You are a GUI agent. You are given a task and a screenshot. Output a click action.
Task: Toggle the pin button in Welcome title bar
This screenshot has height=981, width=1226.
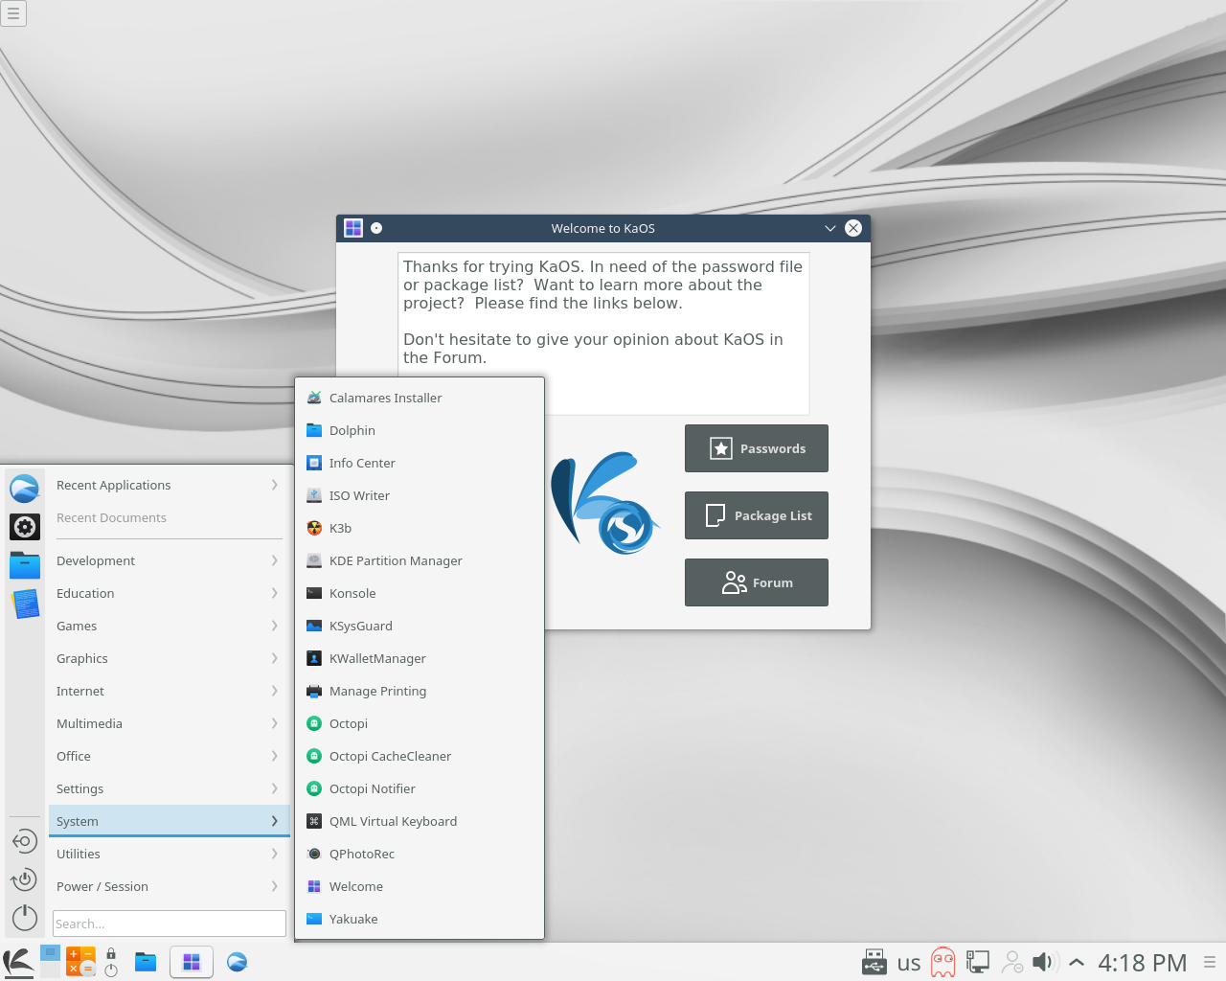[x=376, y=228]
